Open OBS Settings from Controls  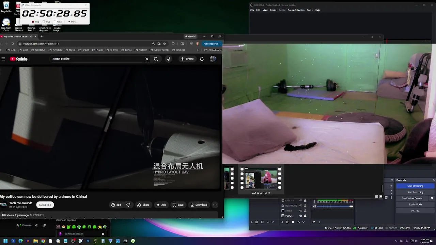415,211
